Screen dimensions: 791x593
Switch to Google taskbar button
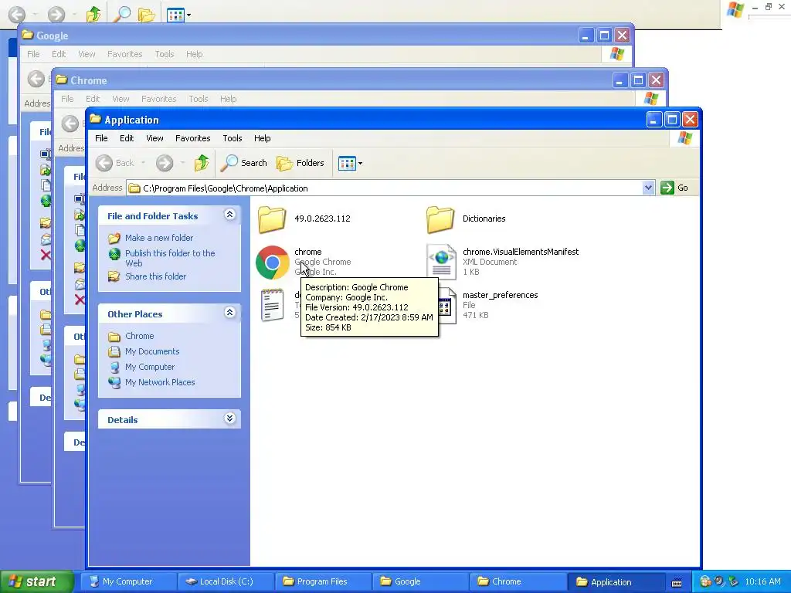tap(419, 581)
